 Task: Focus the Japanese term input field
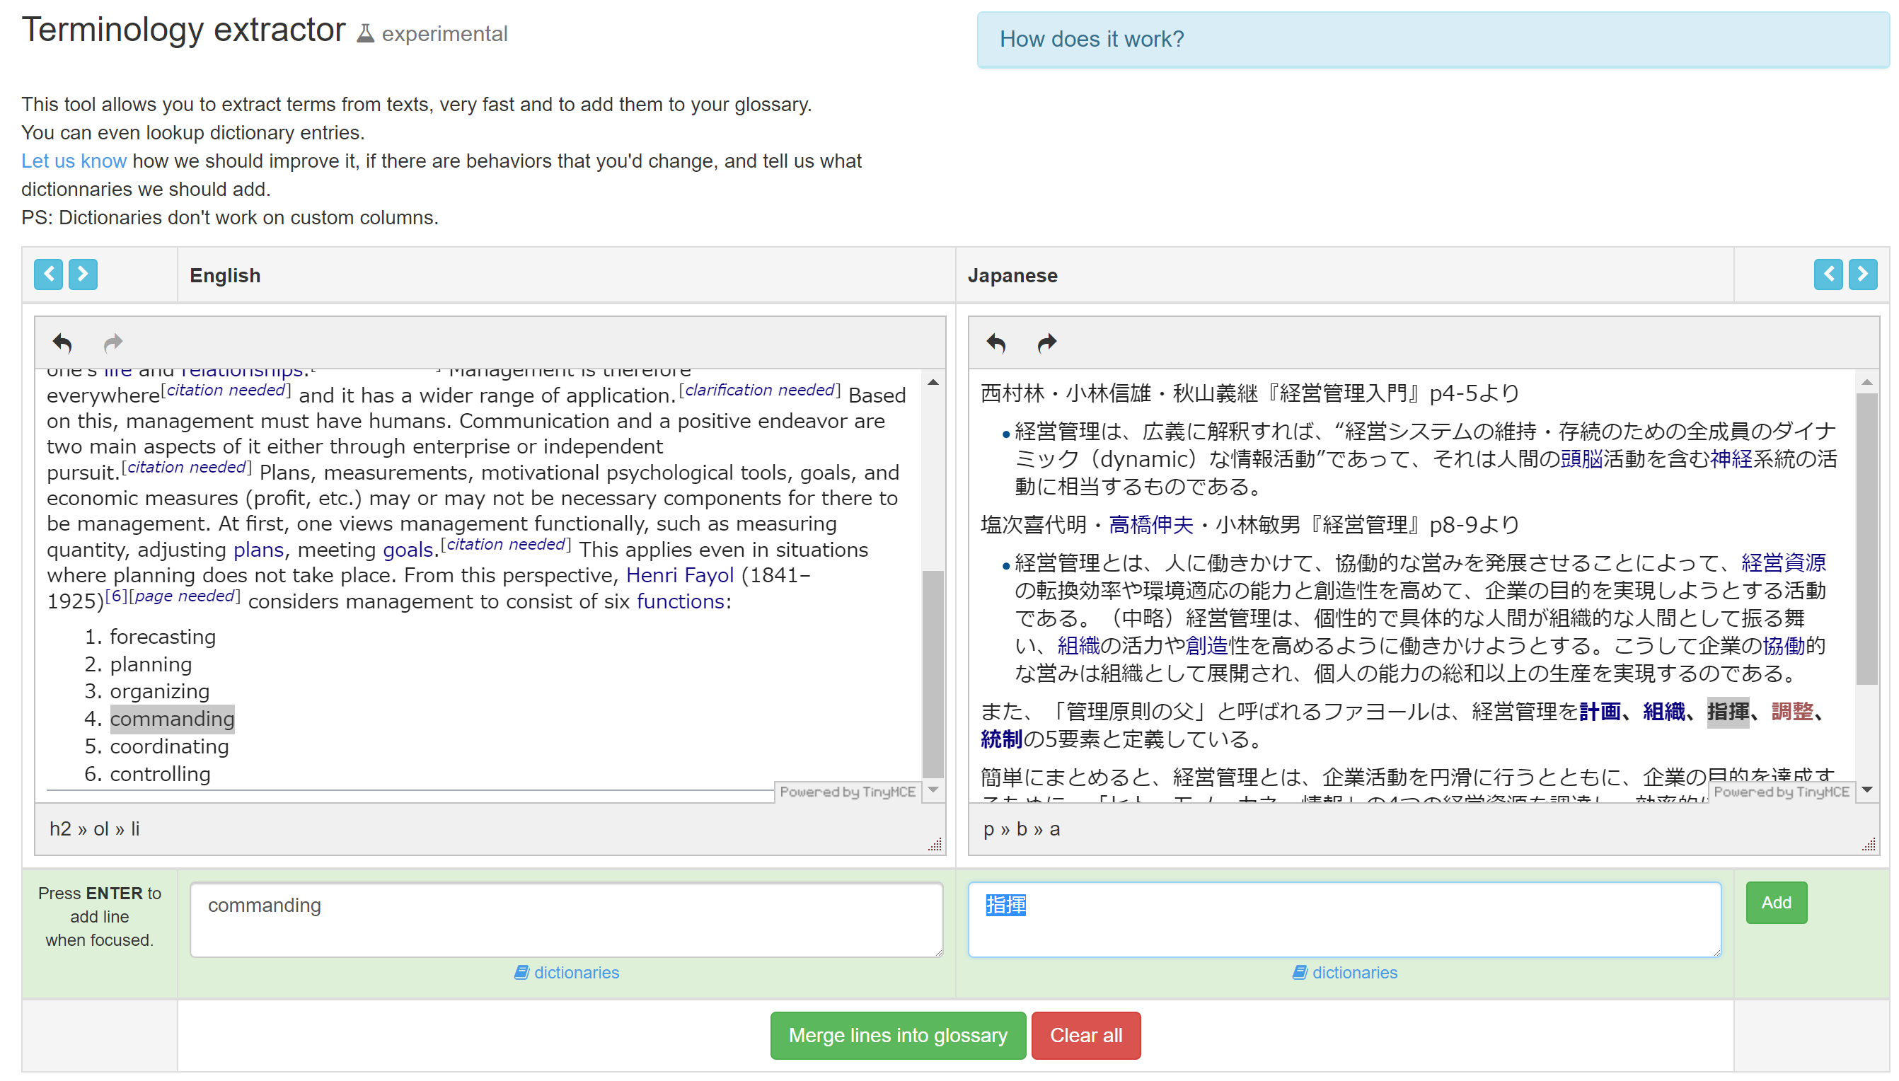(1344, 919)
